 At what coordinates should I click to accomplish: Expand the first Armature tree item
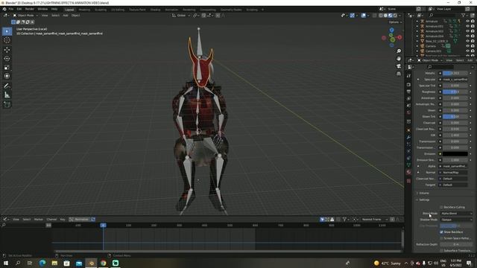click(x=417, y=22)
